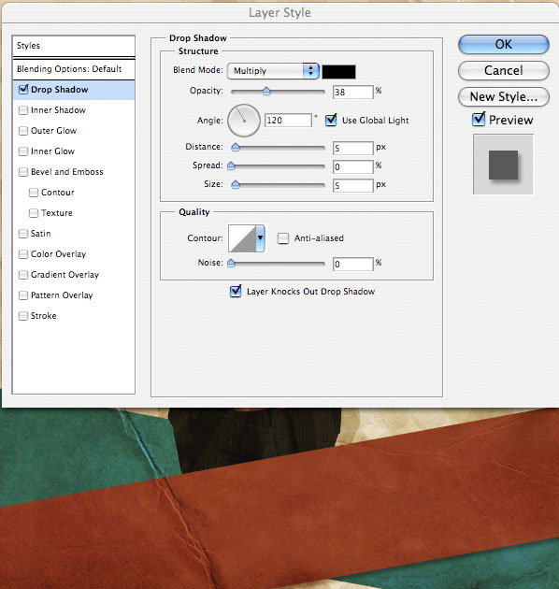The height and width of the screenshot is (589, 559).
Task: Click the Angle dial control
Action: click(244, 121)
